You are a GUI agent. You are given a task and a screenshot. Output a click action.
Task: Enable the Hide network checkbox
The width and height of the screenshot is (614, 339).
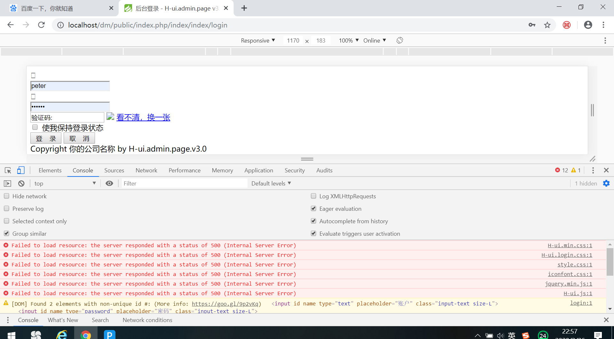coord(7,196)
